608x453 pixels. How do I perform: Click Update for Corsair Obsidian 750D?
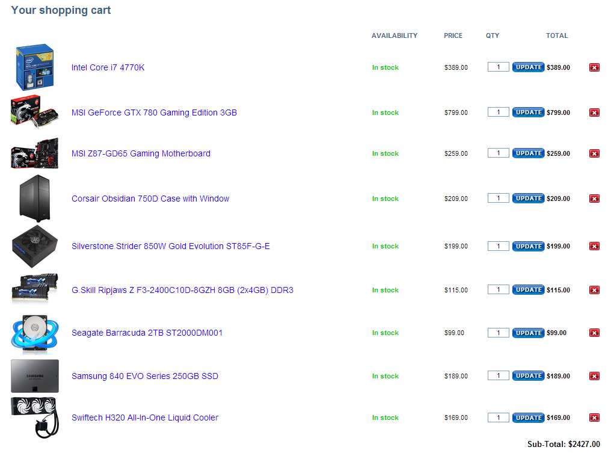528,198
